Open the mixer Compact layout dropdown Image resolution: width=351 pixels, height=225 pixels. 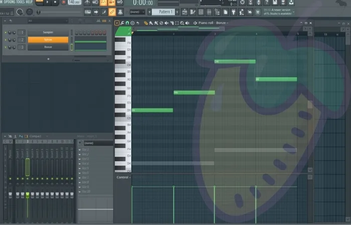tap(39, 136)
